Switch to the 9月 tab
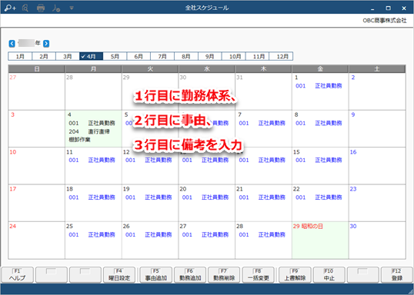Screen dimensions: 414x295 (210, 56)
